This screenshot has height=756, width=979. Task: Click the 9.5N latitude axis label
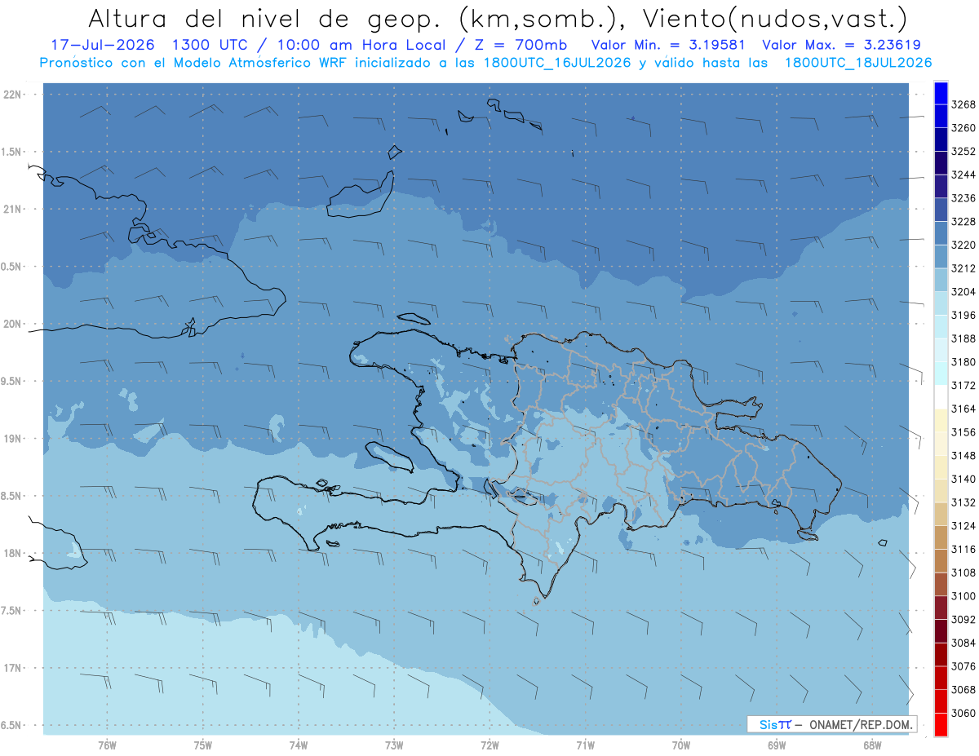(x=12, y=381)
